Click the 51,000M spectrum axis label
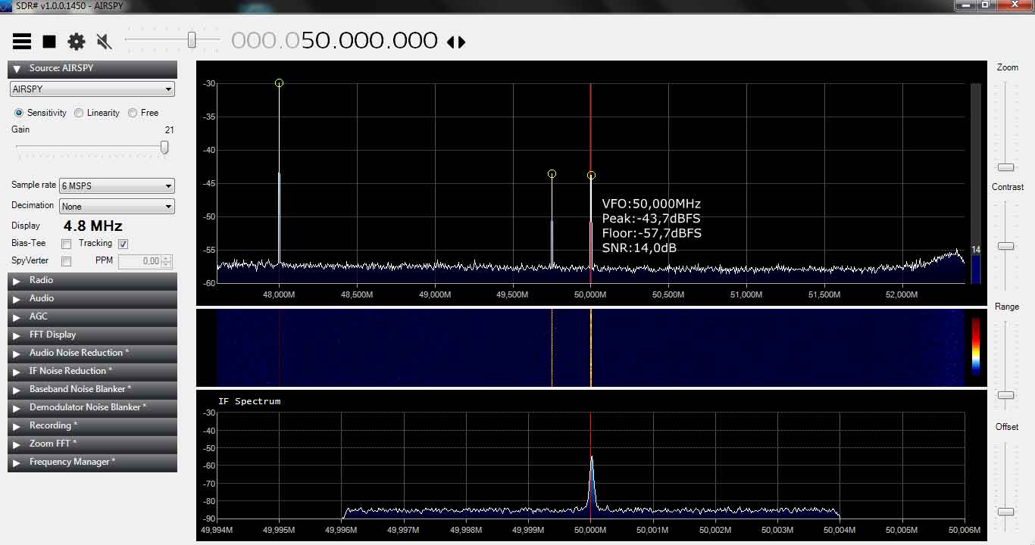This screenshot has height=545, width=1035. (x=746, y=295)
